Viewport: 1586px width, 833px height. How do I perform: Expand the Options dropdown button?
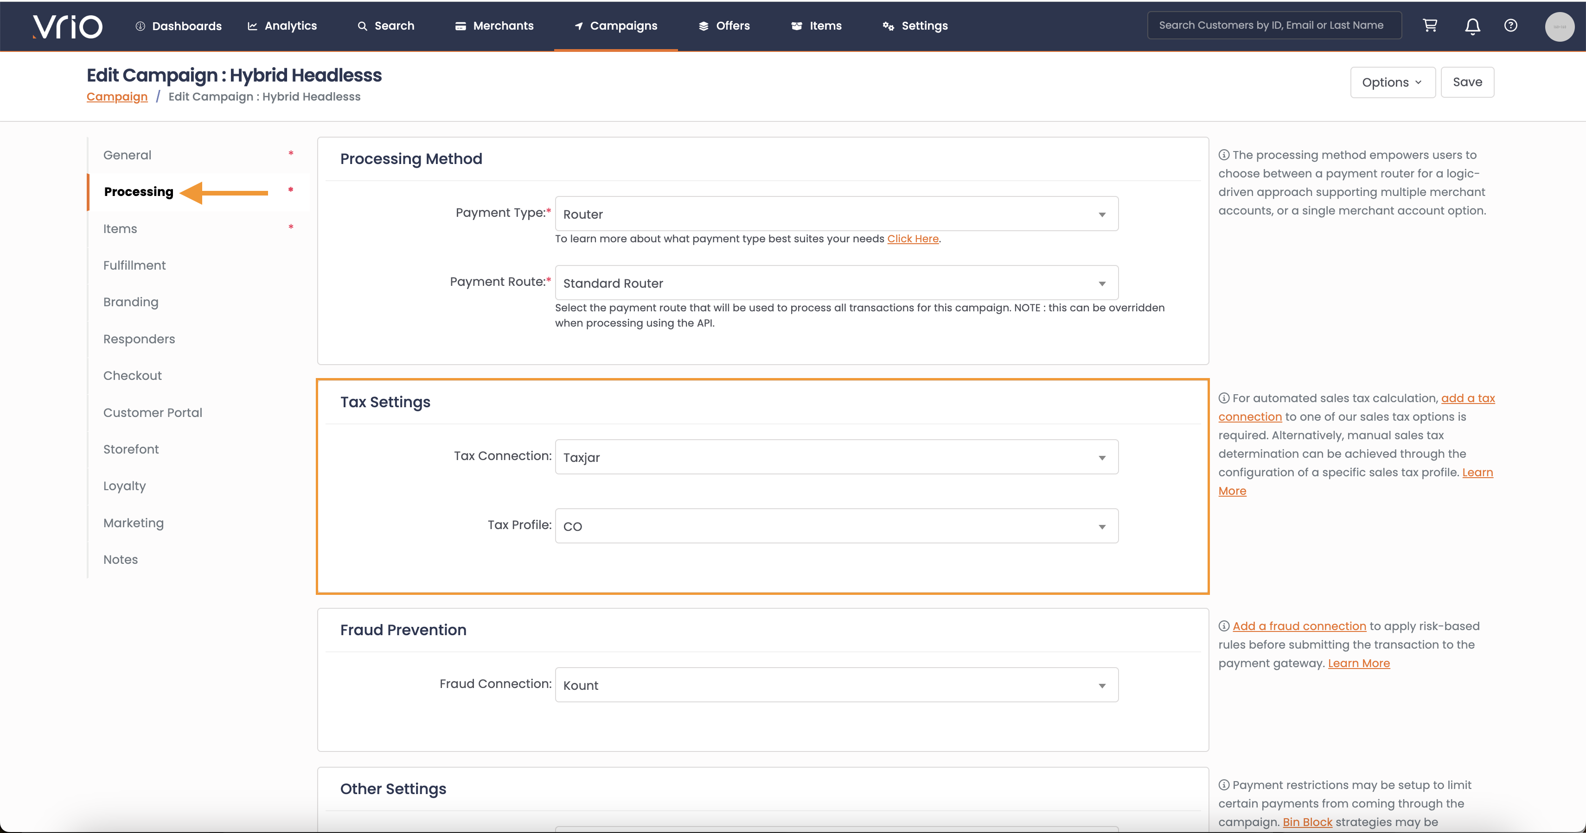1393,82
